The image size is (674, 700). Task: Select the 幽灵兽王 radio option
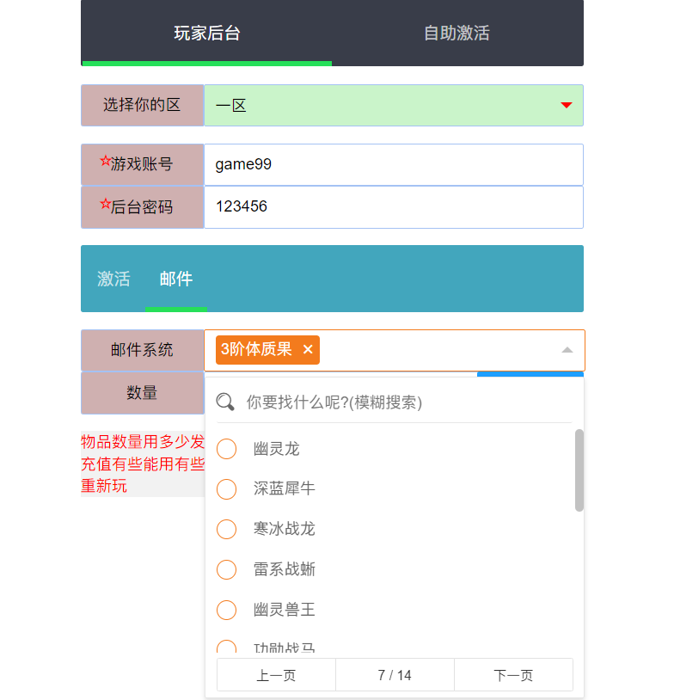tap(226, 610)
